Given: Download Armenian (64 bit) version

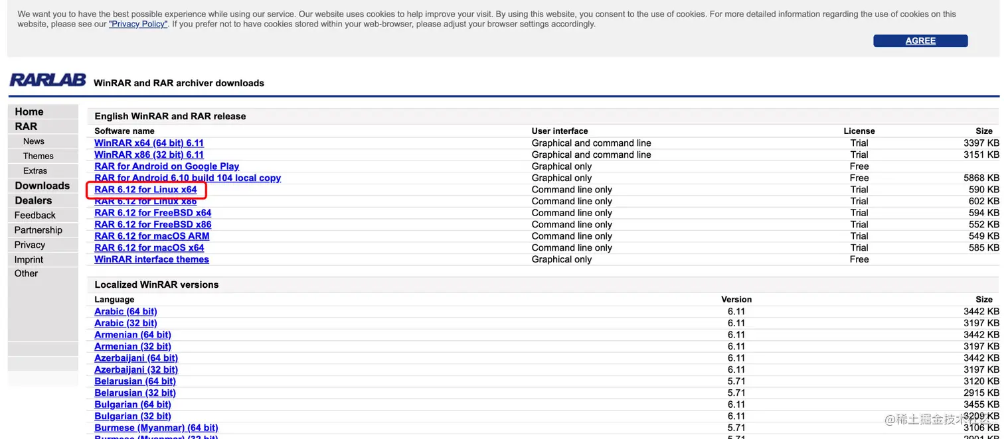Looking at the screenshot, I should tap(133, 335).
